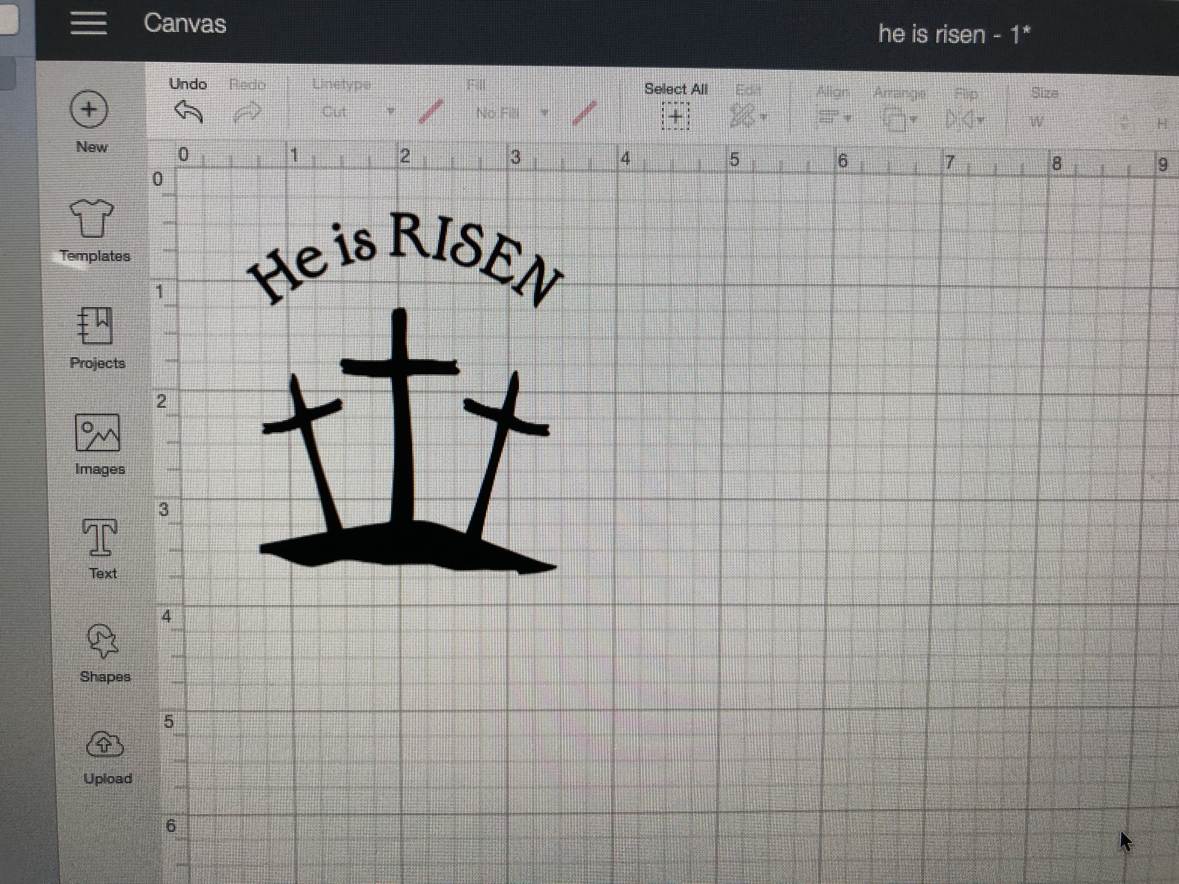
Task: Click the Undo arrow
Action: 188,111
